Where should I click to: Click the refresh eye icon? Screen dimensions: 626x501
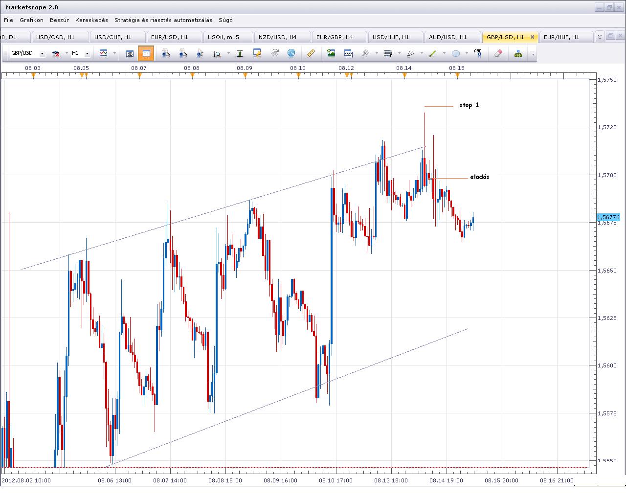click(x=275, y=53)
